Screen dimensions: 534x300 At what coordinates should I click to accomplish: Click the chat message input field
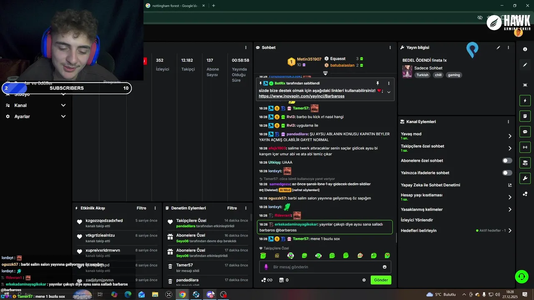coord(325,267)
